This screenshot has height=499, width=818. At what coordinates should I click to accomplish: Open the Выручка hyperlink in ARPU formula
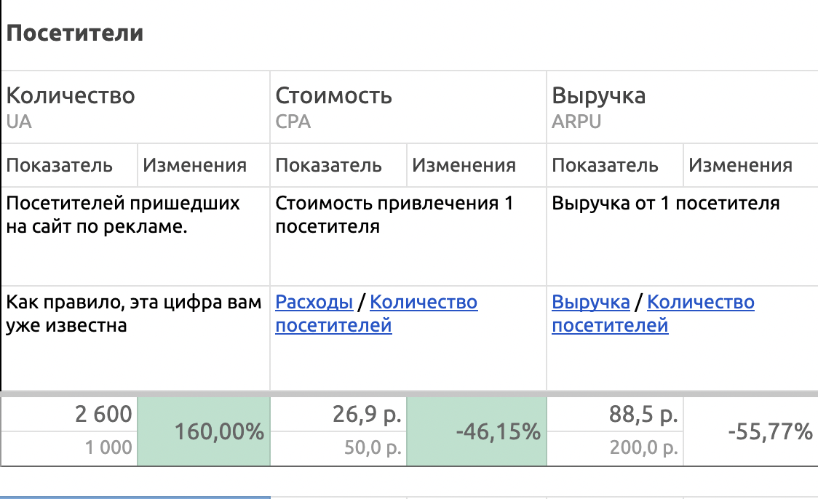point(590,302)
